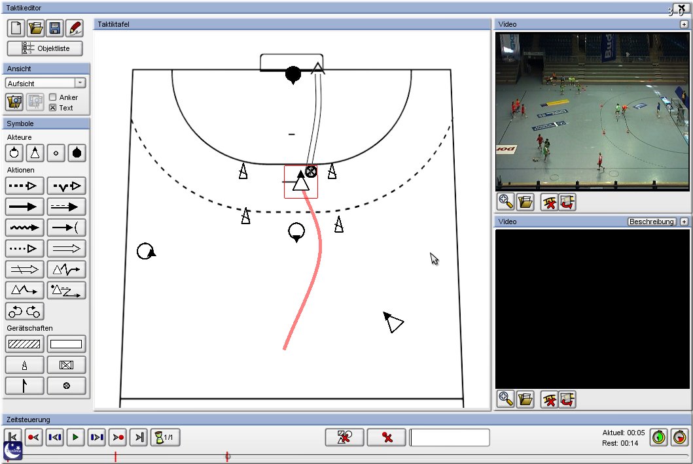The width and height of the screenshot is (693, 464).
Task: Expand the top Video panel with plus
Action: click(x=684, y=24)
